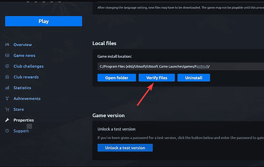Viewport: 264px width, 167px height.
Task: View the Statistics page
Action: [22, 88]
